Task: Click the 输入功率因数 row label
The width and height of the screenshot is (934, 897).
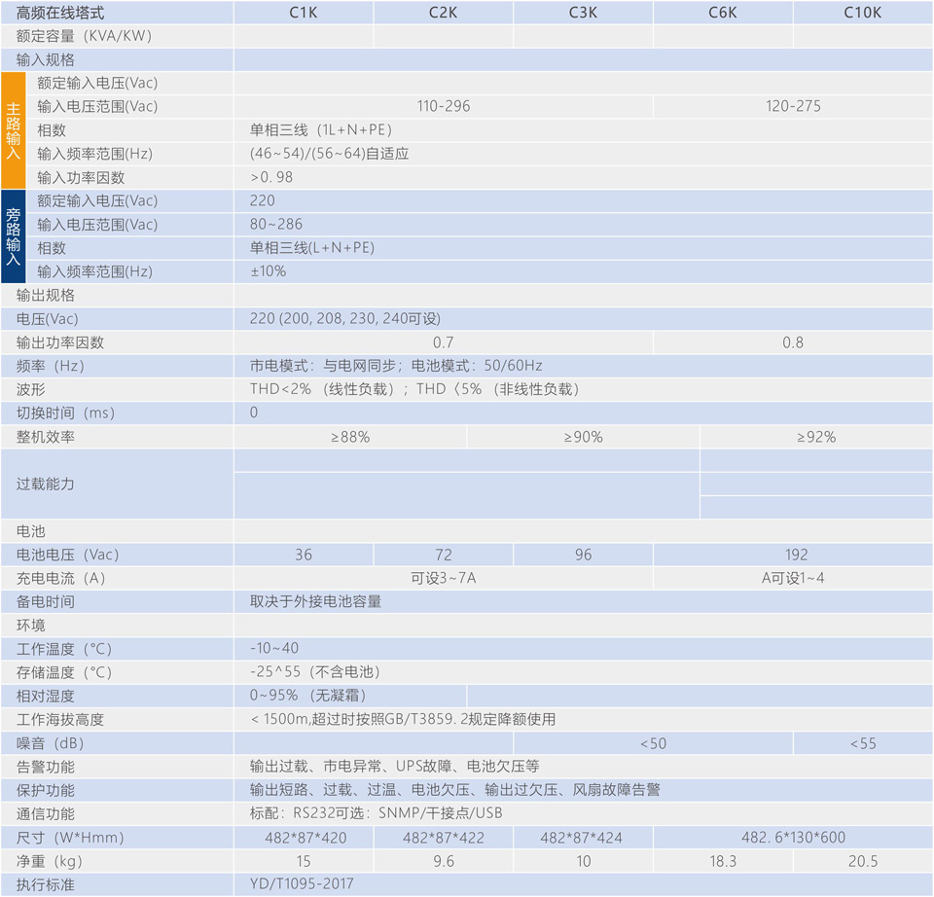Action: coord(82,178)
